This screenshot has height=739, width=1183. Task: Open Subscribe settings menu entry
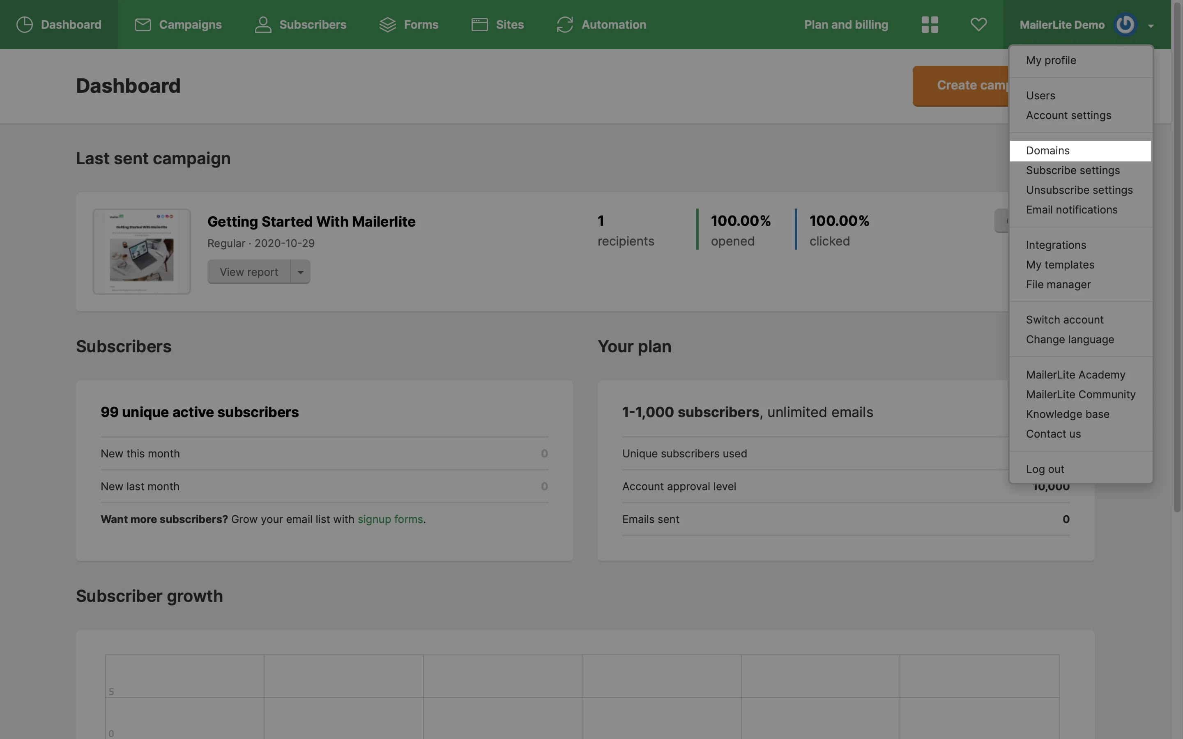coord(1073,170)
